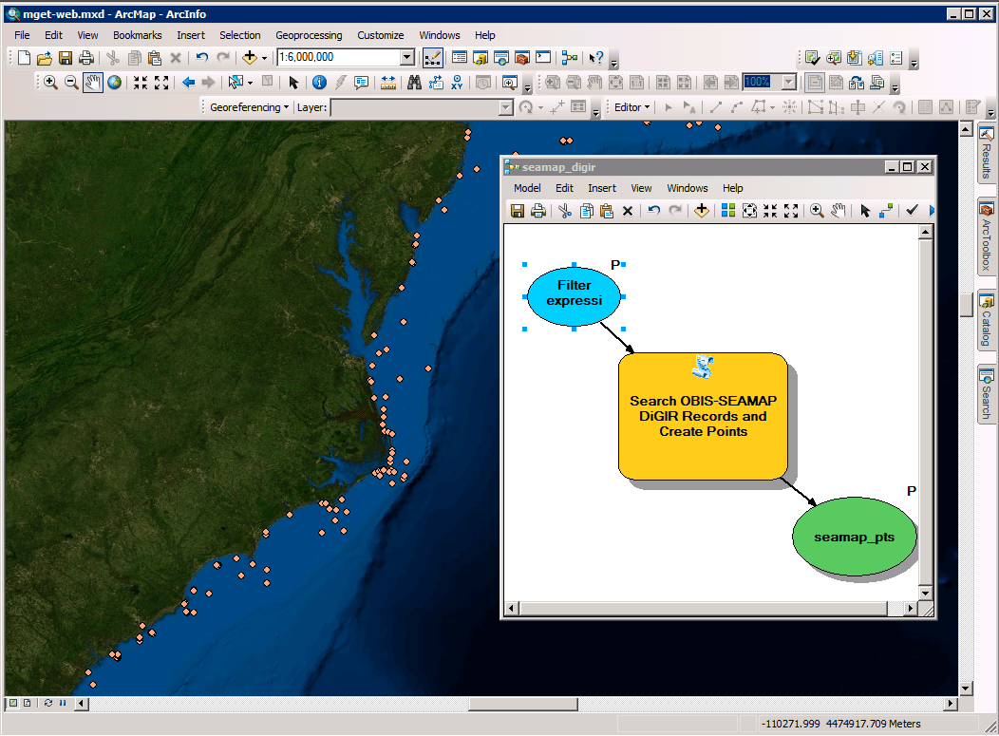The image size is (999, 736).
Task: Open the Find tool with the binoculars icon
Action: pyautogui.click(x=414, y=83)
